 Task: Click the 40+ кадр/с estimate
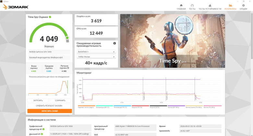pos(96,63)
